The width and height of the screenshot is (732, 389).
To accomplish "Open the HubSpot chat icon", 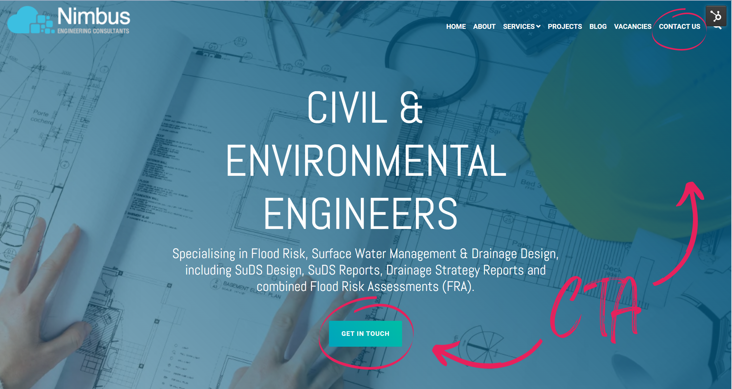I will tap(718, 18).
